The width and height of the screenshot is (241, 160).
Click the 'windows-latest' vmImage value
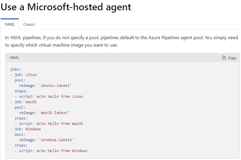tap(56, 140)
